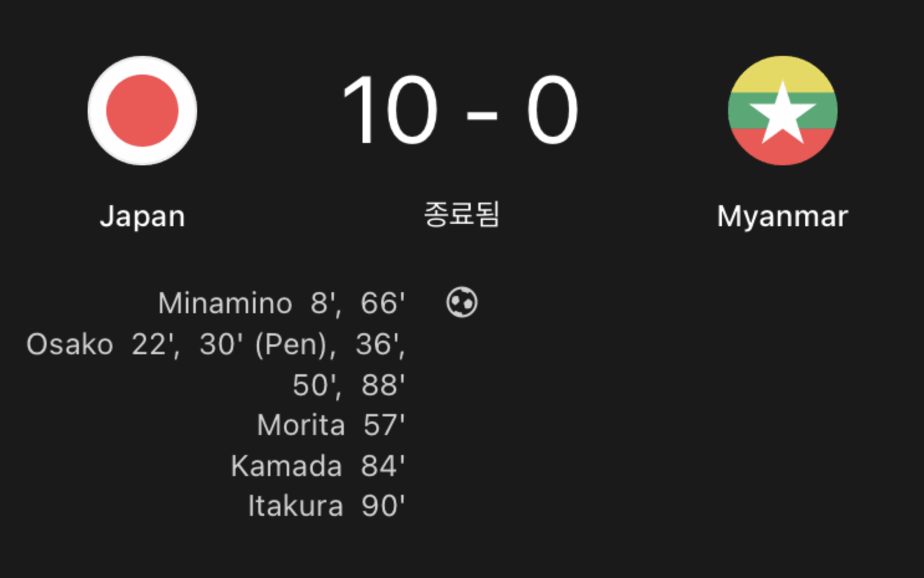The image size is (924, 578).
Task: Select scorer Itakura
Action: point(295,506)
